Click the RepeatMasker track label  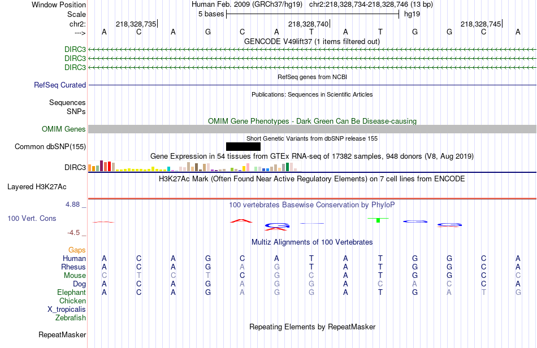click(x=62, y=334)
